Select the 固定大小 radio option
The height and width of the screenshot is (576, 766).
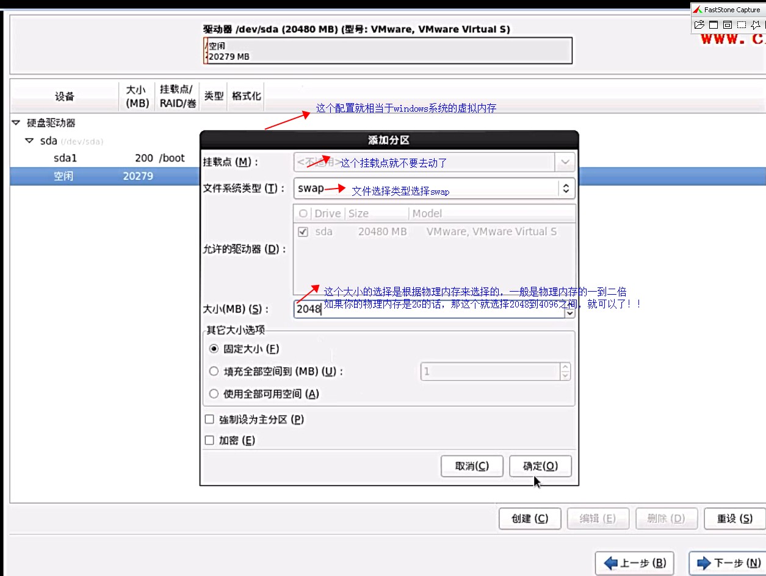(x=214, y=349)
